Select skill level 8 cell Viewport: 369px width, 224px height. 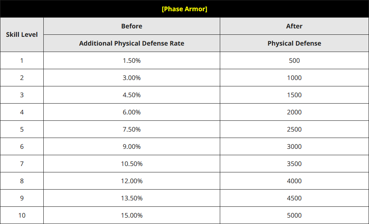22,181
